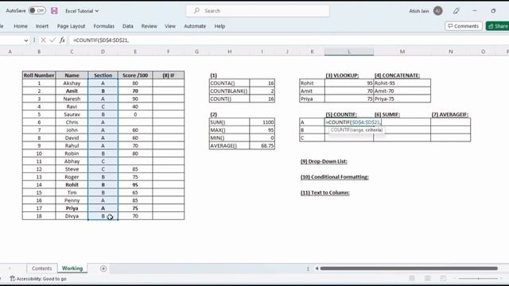Open the Help ribbon tab
The width and height of the screenshot is (509, 286).
tap(220, 26)
